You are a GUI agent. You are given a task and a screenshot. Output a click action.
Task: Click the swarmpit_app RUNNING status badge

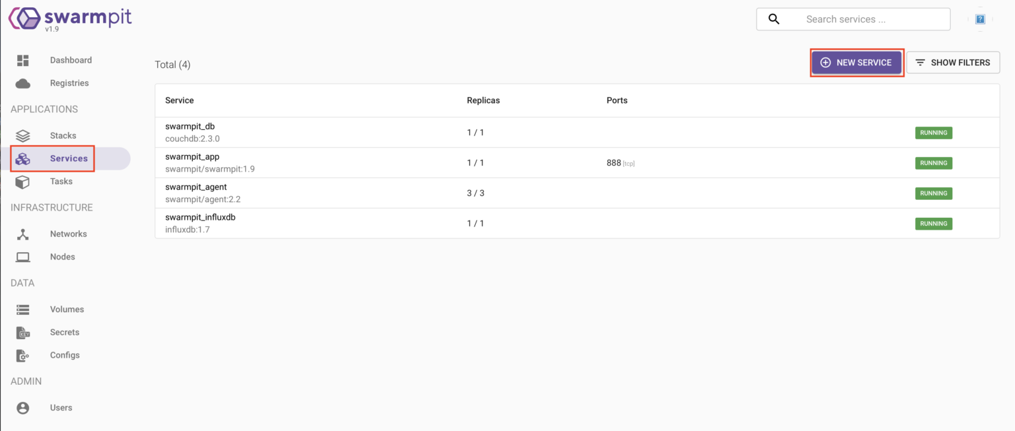tap(933, 163)
